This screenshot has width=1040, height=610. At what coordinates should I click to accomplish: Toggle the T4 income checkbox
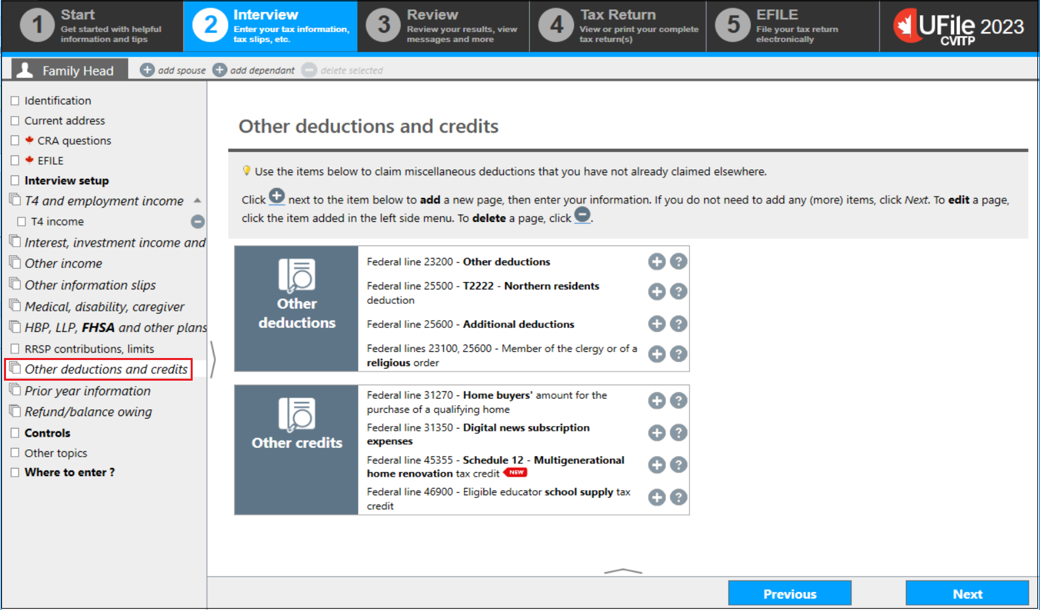coord(21,221)
